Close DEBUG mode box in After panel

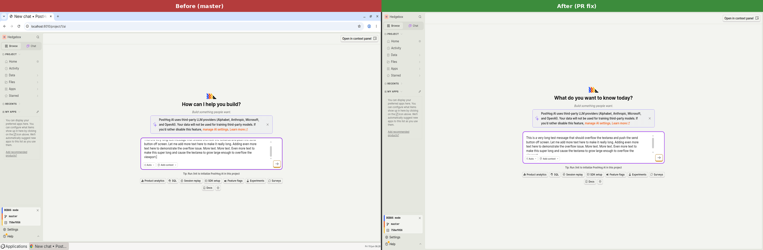[420, 218]
